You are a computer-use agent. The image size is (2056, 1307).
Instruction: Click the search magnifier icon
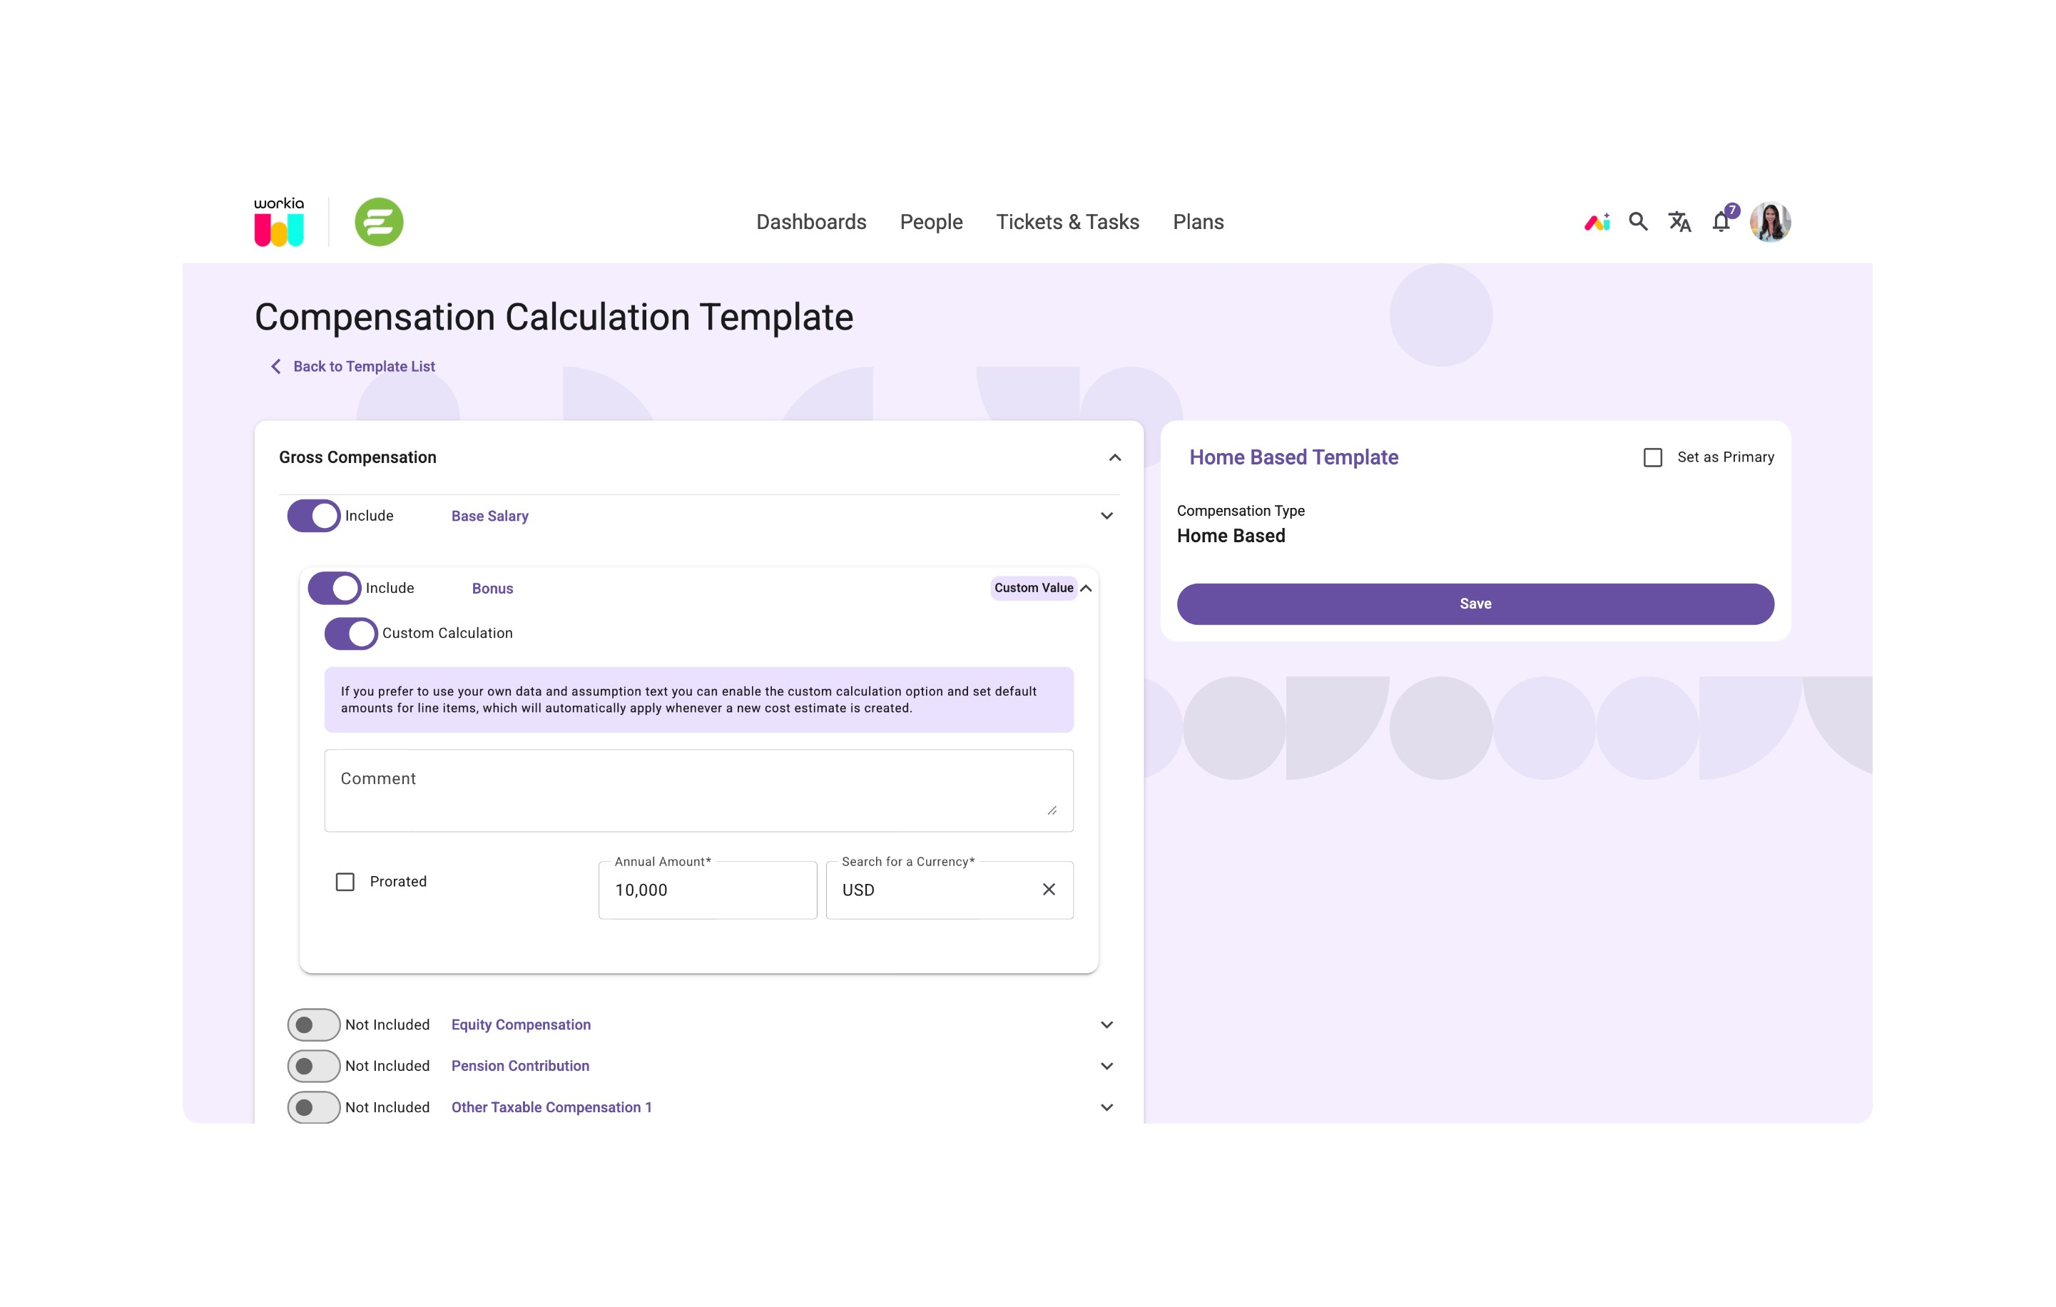(1638, 222)
